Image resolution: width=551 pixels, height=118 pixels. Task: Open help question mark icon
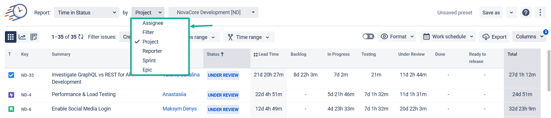pyautogui.click(x=526, y=12)
